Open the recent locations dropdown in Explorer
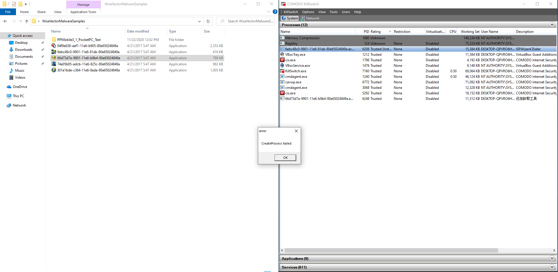 point(21,21)
